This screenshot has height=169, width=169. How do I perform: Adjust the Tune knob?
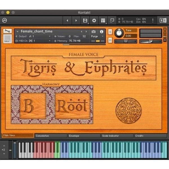pos(119,33)
